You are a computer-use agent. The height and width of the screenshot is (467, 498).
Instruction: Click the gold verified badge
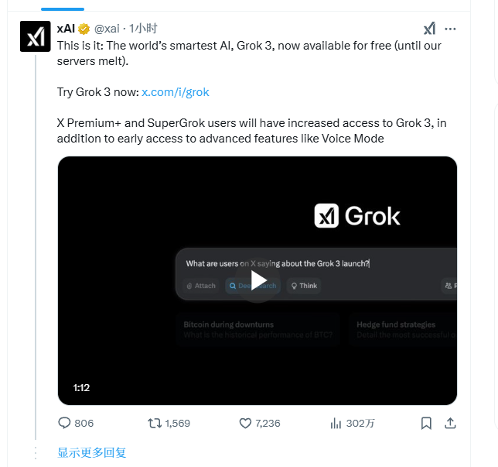pos(84,29)
